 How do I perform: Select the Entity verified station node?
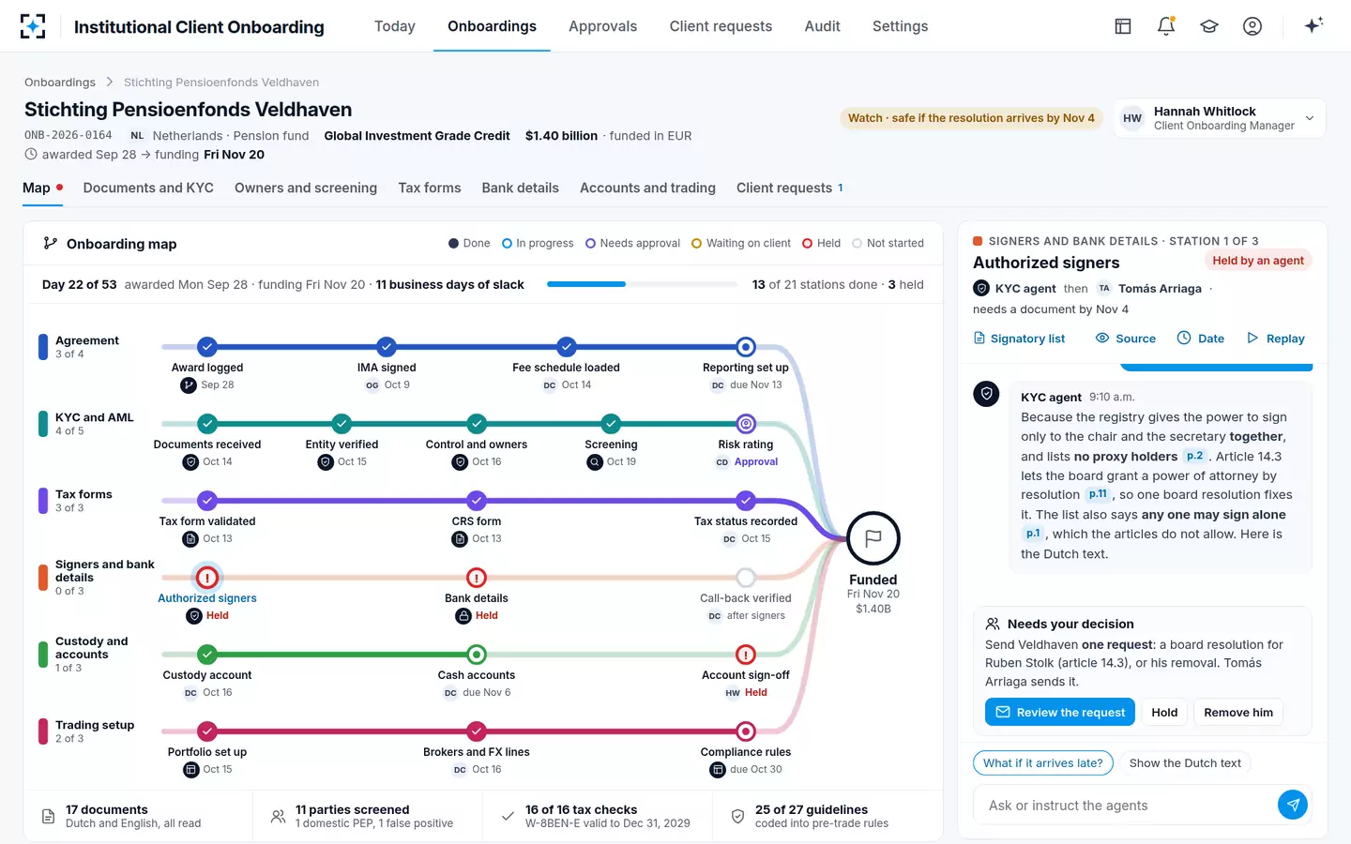click(342, 424)
